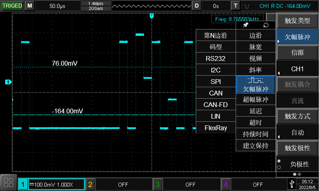This screenshot has width=319, height=191.
Task: Click the T trigger icon
Action: pos(235,5)
